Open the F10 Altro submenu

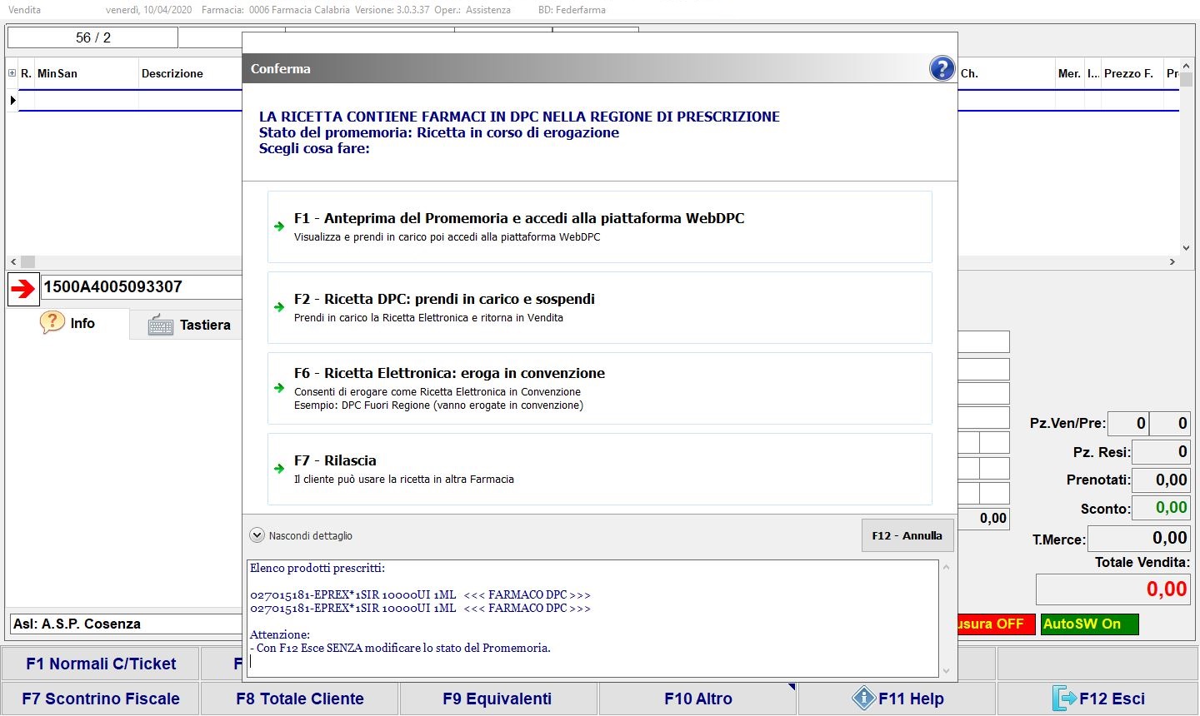[697, 699]
